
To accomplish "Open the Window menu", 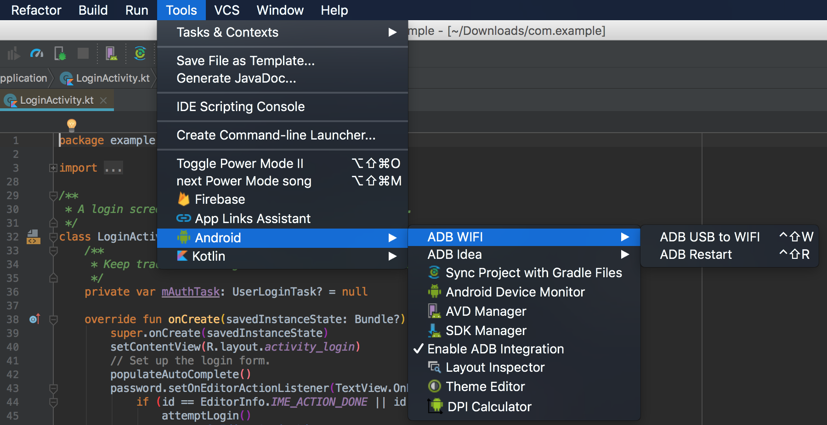I will point(280,10).
